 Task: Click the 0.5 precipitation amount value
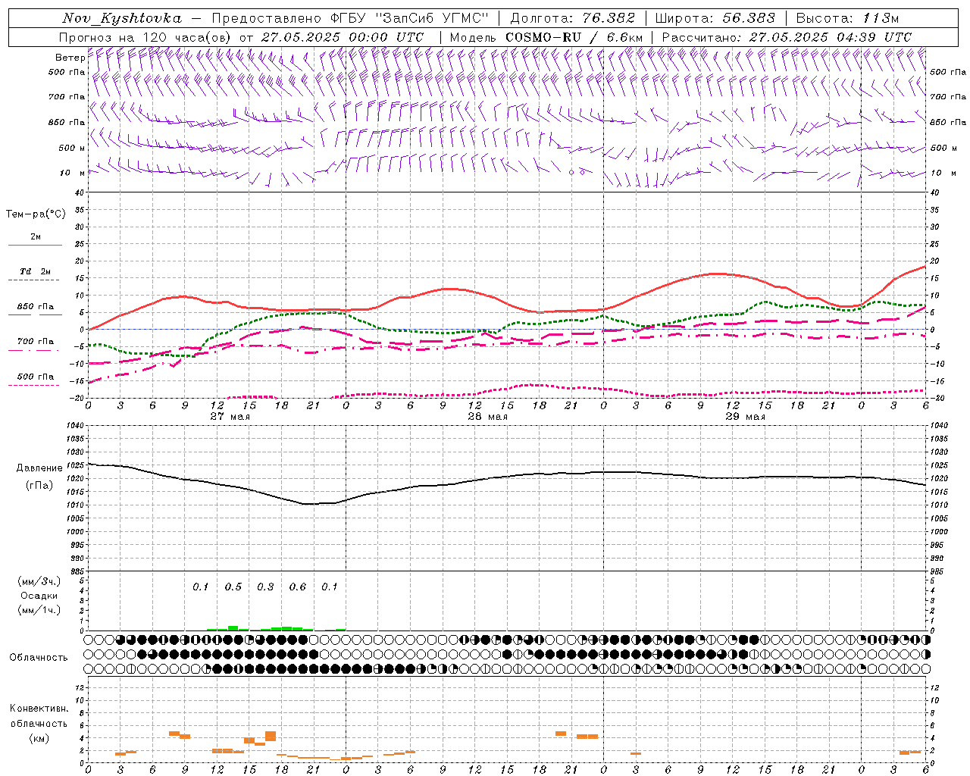(x=233, y=587)
